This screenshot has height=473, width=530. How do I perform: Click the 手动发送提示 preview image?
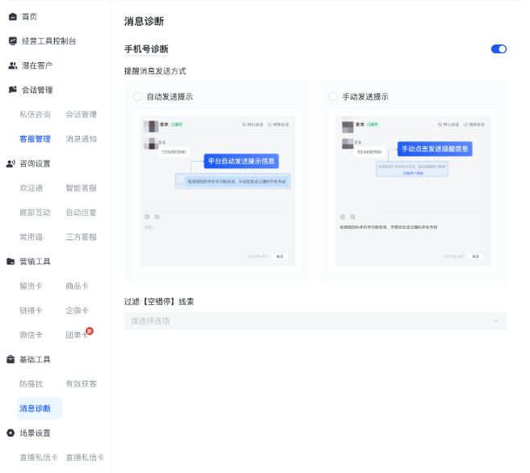point(413,191)
